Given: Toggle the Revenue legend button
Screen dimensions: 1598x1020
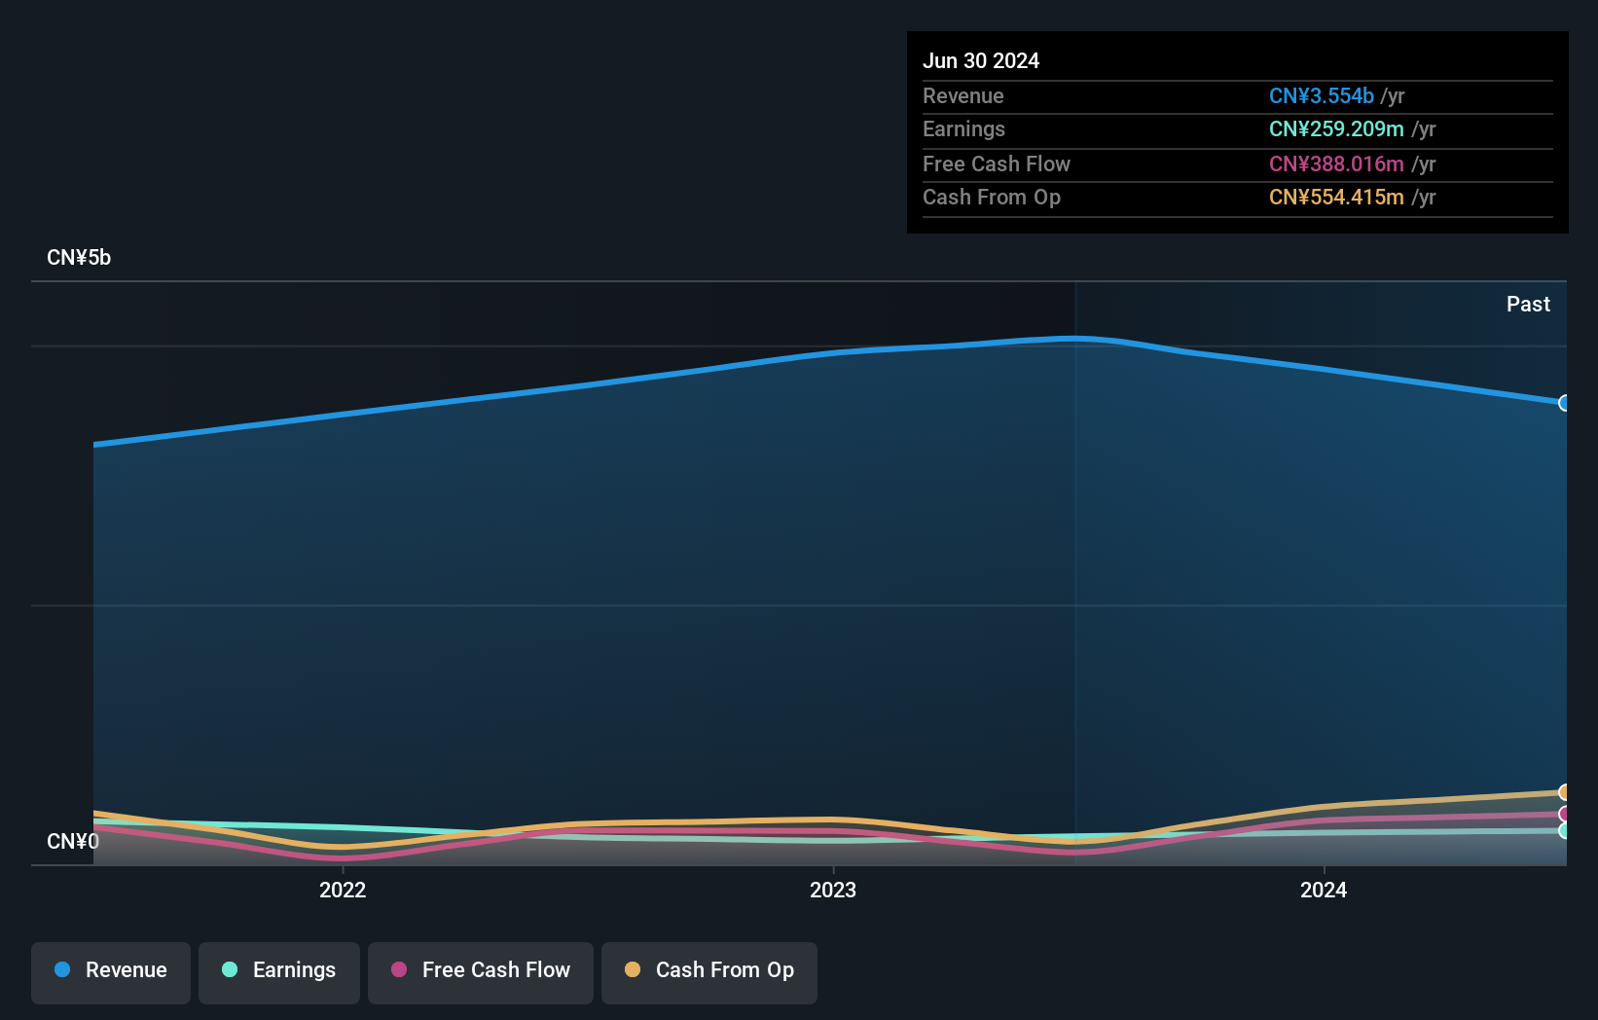Looking at the screenshot, I should (111, 972).
